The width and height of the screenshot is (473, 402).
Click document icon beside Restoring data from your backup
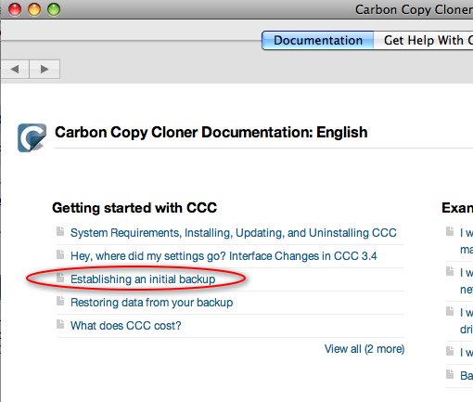(60, 301)
